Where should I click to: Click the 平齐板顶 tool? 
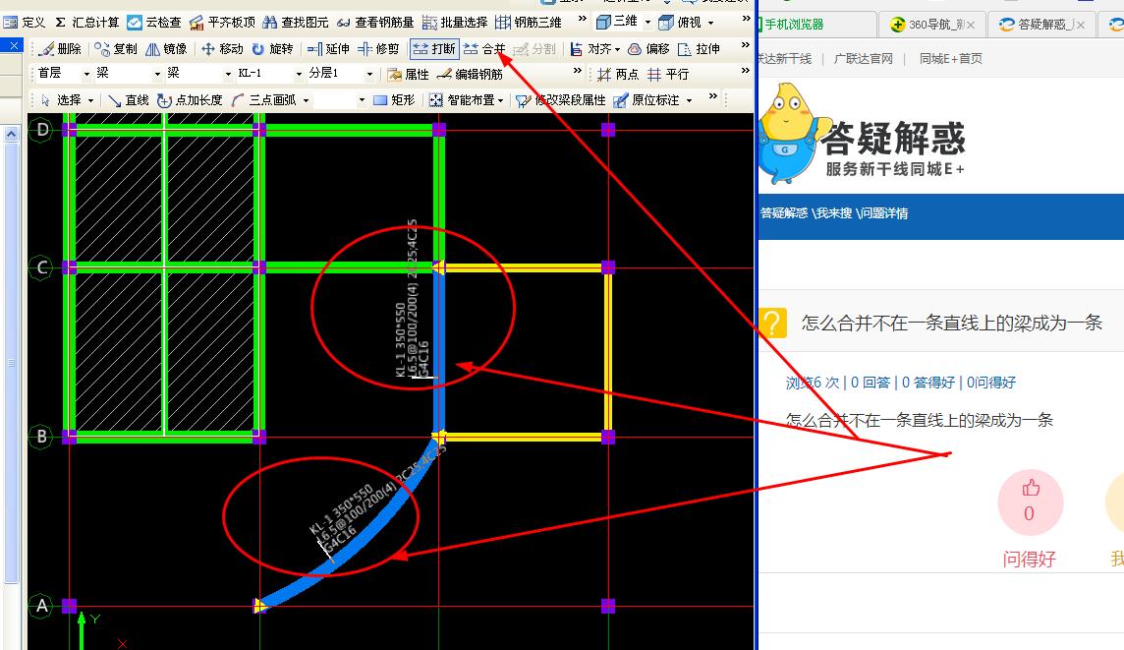coord(222,23)
